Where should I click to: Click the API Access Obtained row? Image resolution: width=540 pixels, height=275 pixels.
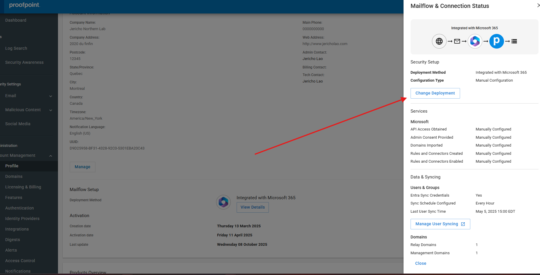[461, 129]
